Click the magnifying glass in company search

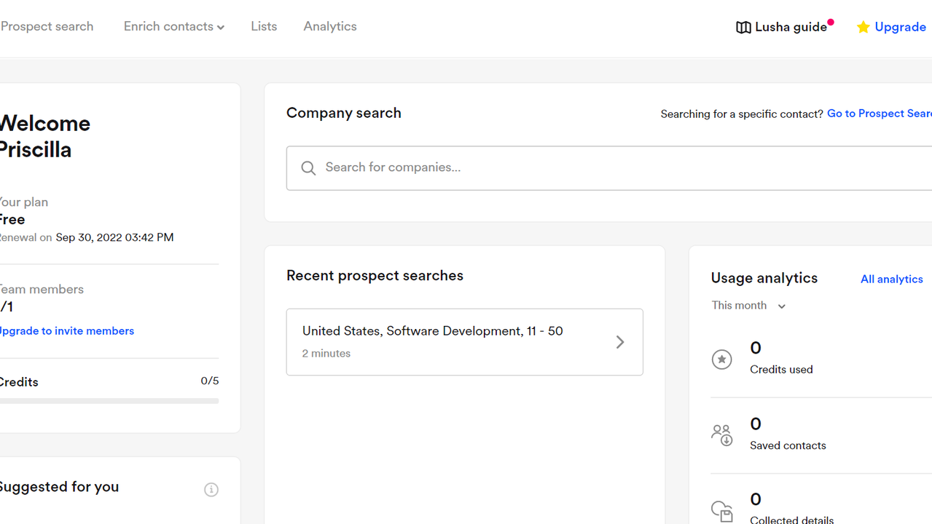(308, 168)
